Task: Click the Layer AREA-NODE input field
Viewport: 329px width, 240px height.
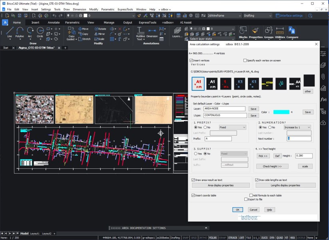Action: (x=224, y=109)
